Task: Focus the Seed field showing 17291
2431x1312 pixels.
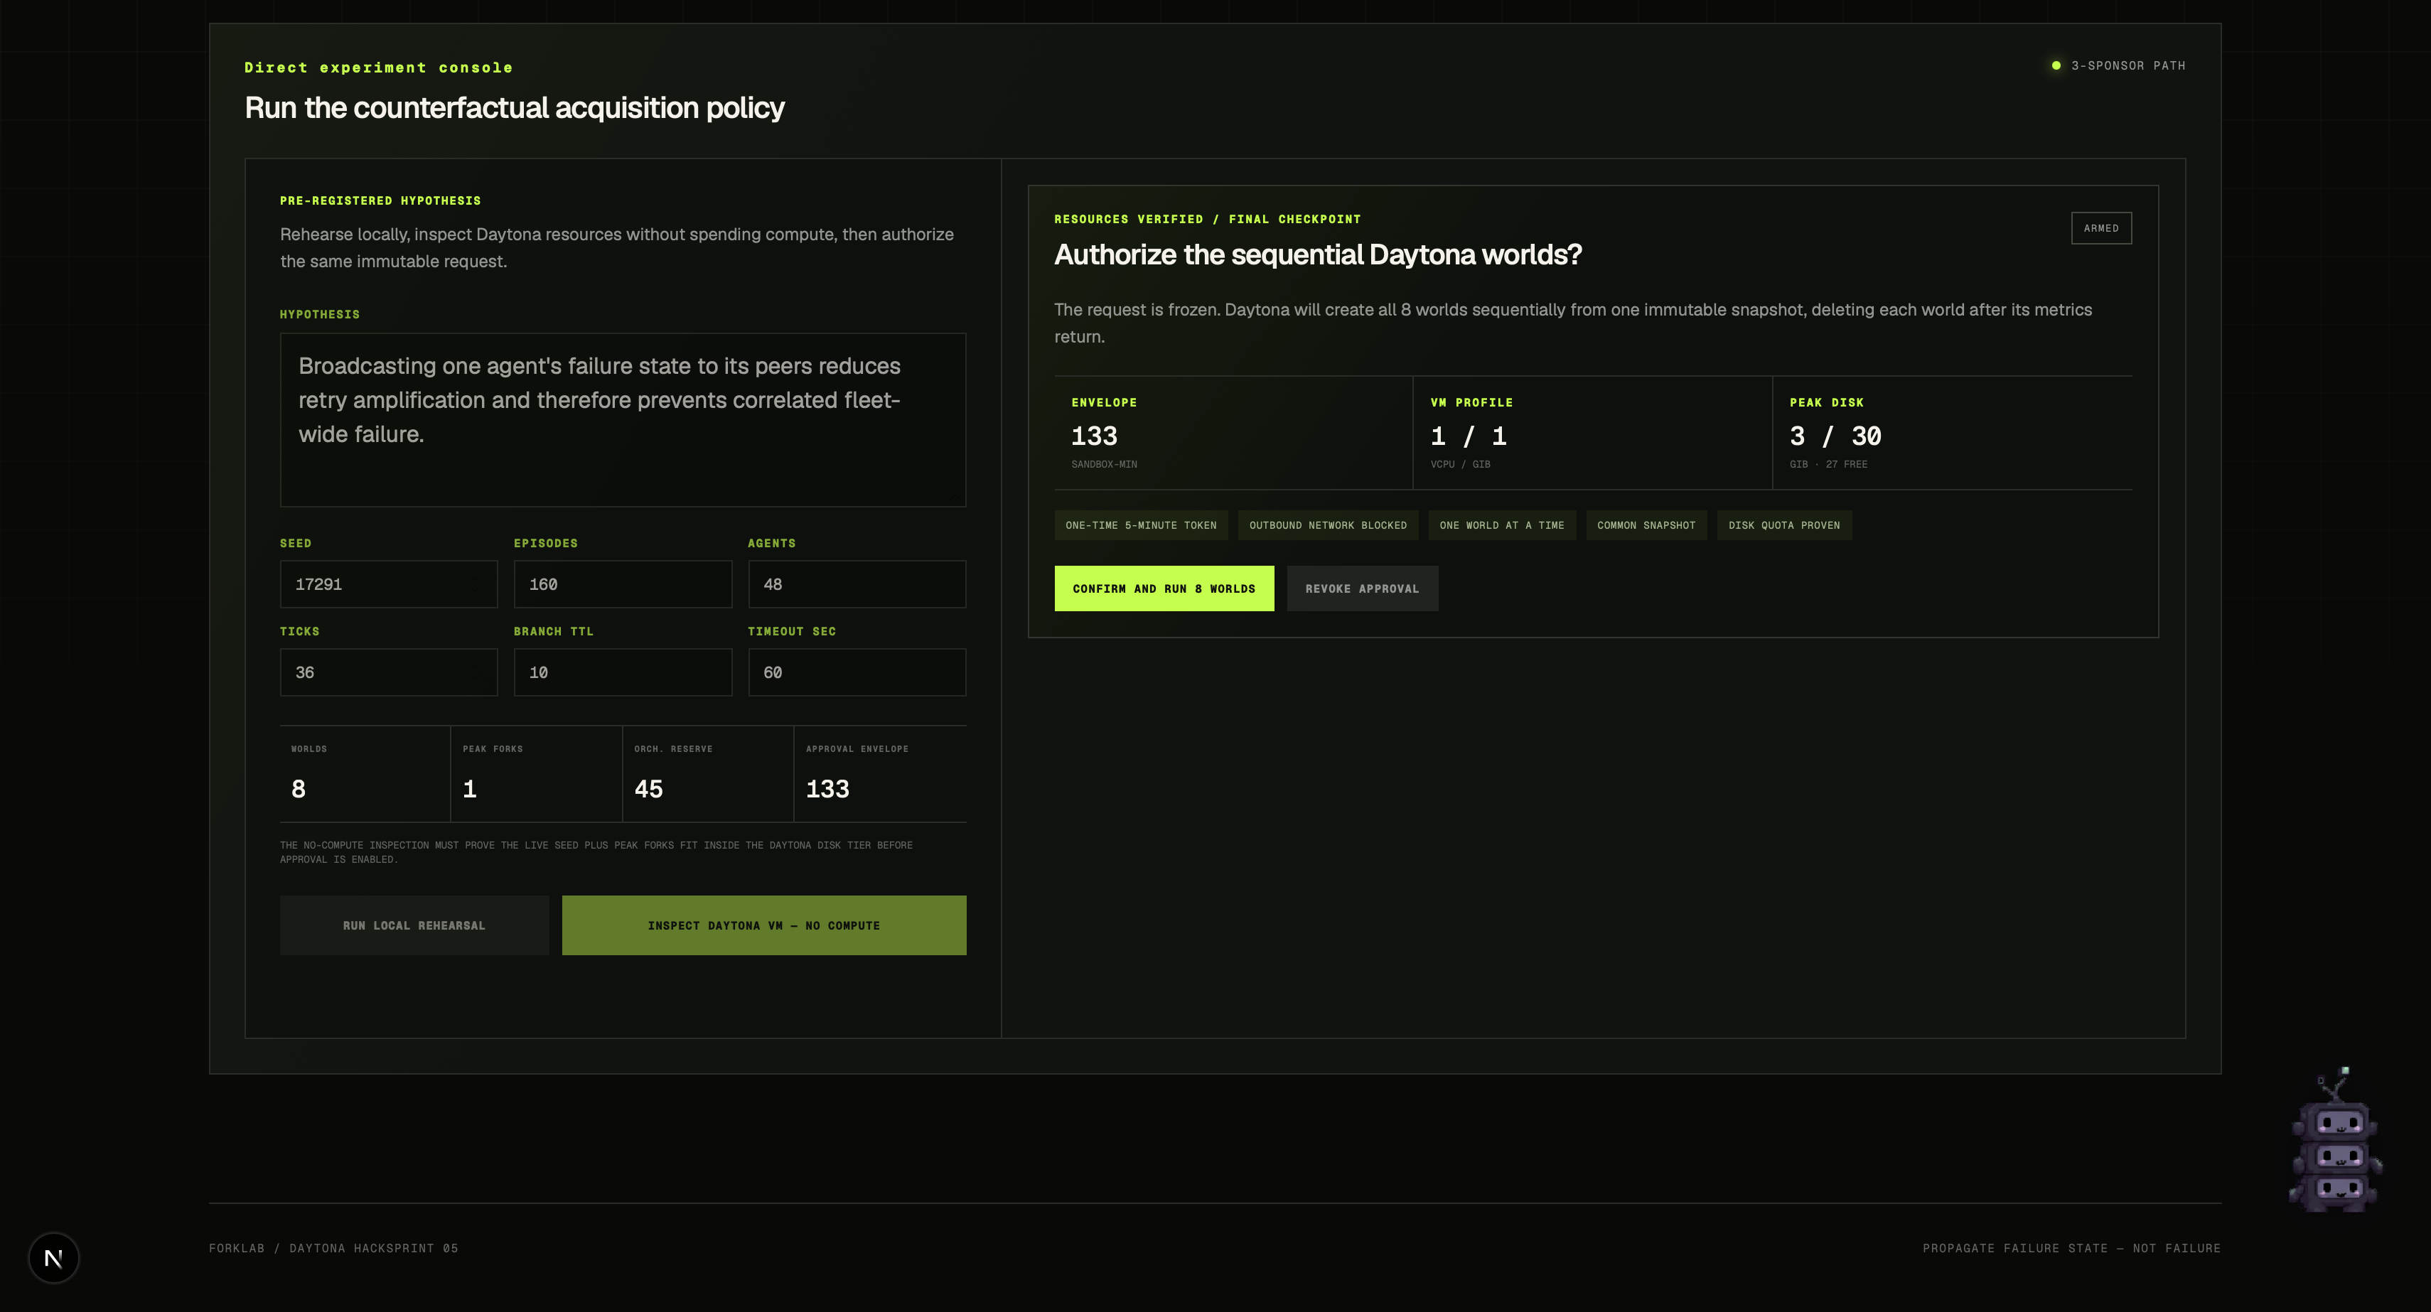Action: 389,584
